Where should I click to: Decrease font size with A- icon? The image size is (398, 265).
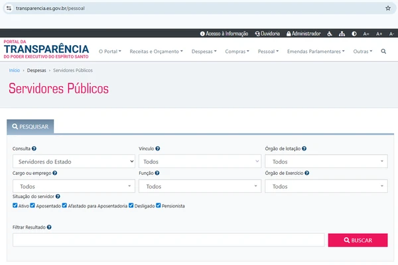coord(390,33)
